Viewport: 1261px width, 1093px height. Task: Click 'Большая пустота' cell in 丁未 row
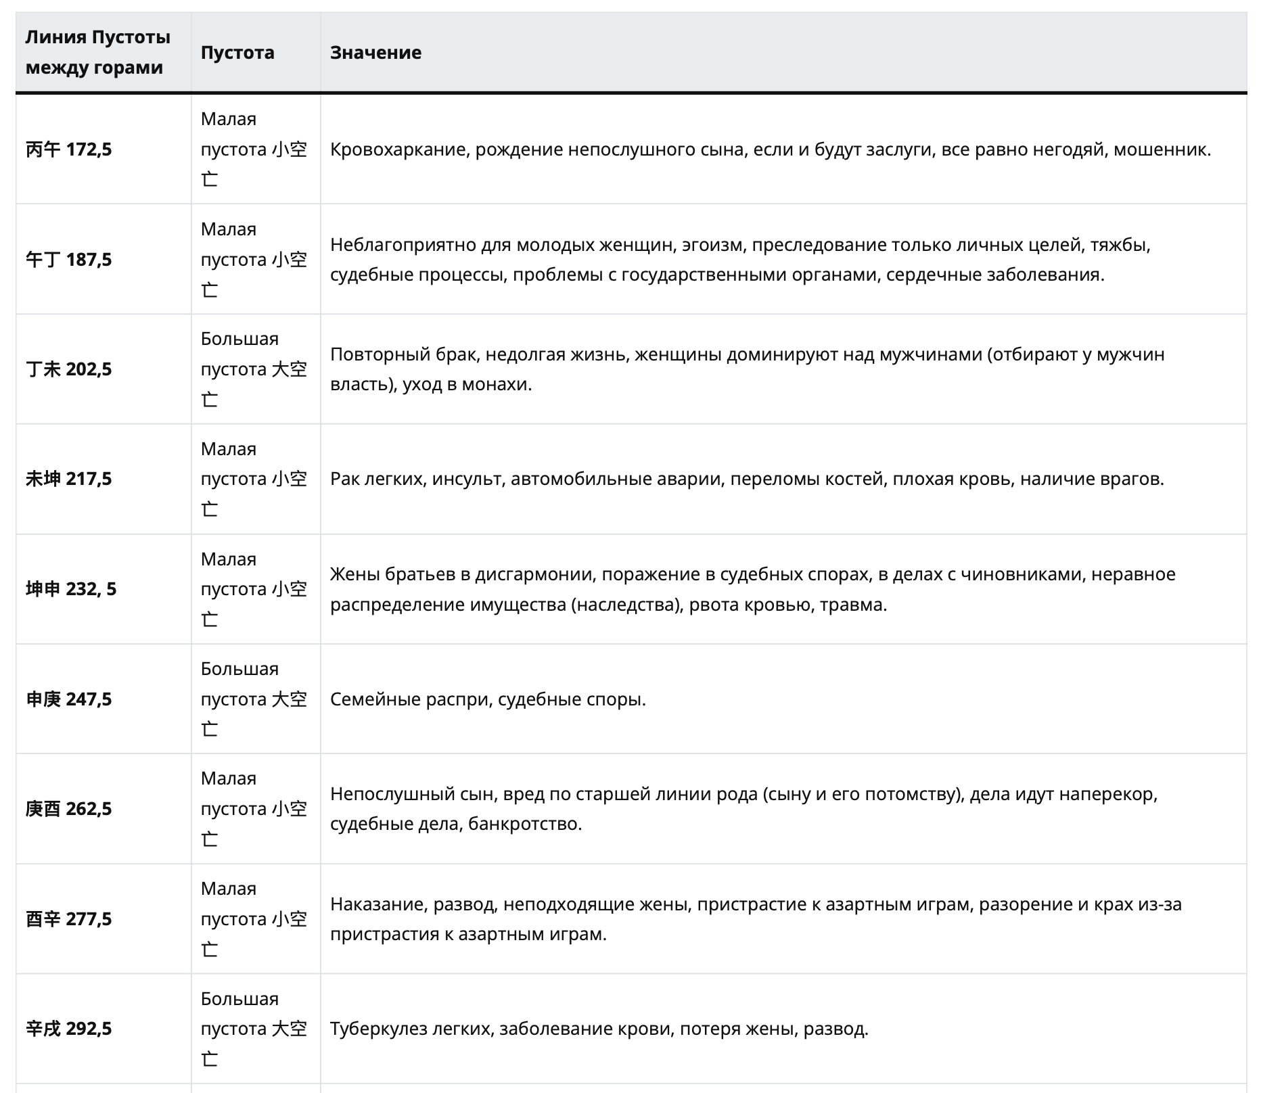pyautogui.click(x=254, y=369)
